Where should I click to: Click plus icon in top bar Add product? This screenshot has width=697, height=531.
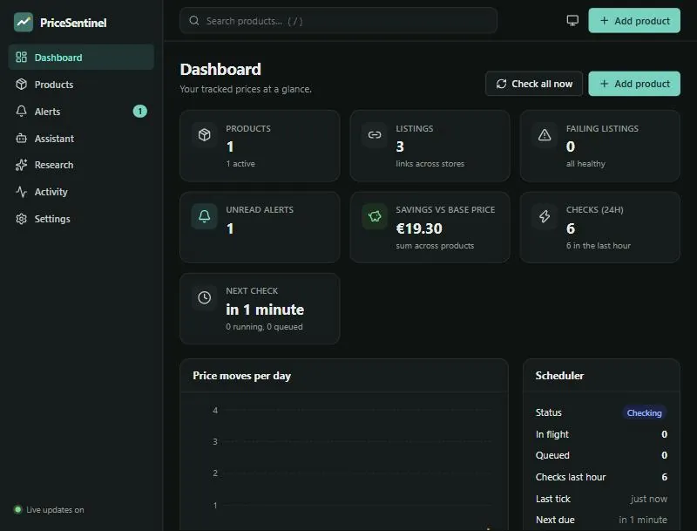[x=604, y=20]
